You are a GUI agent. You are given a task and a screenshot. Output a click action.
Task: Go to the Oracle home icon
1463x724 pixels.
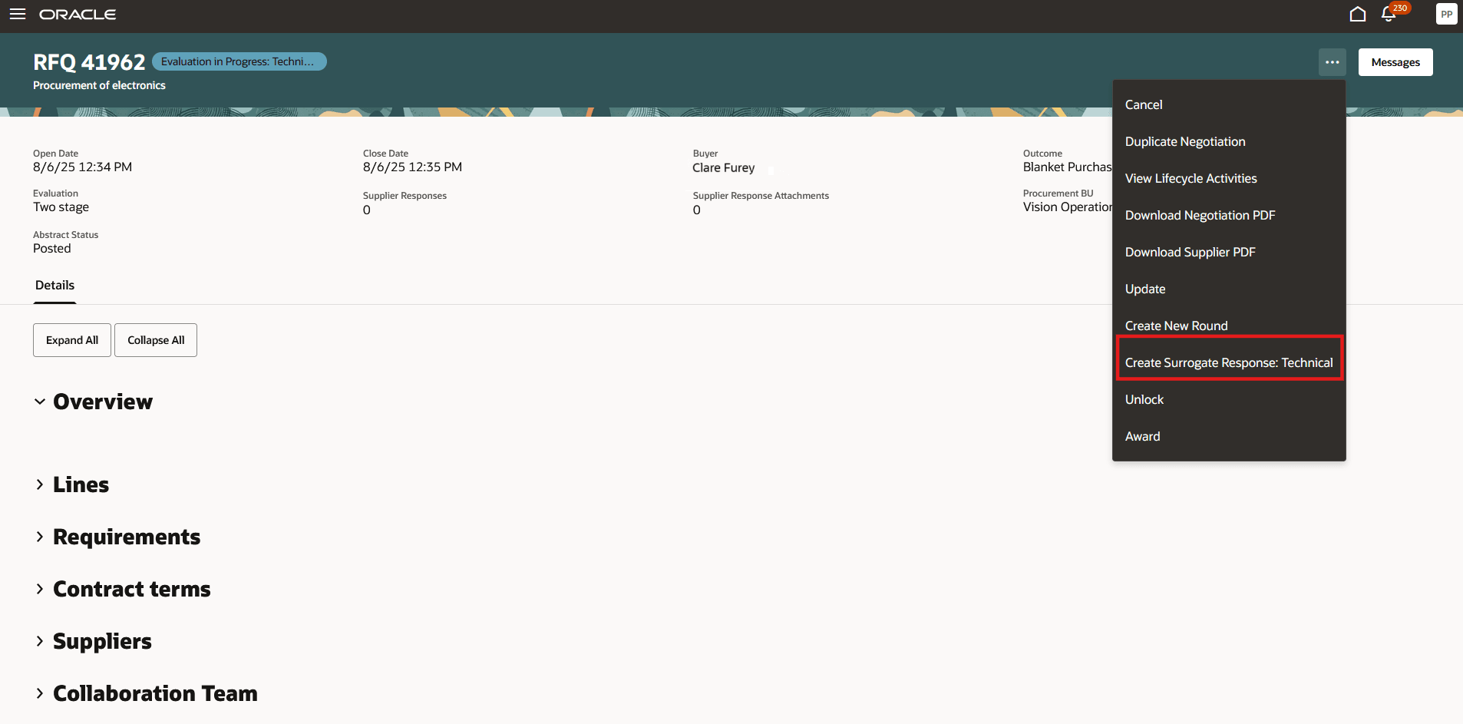(x=1357, y=14)
